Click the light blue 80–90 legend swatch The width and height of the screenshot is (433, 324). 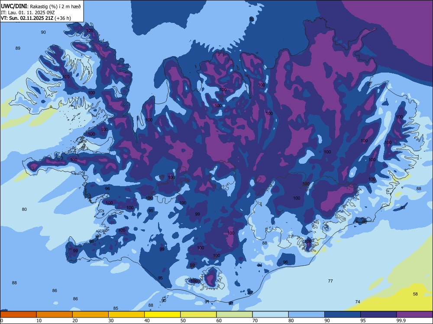click(307, 314)
